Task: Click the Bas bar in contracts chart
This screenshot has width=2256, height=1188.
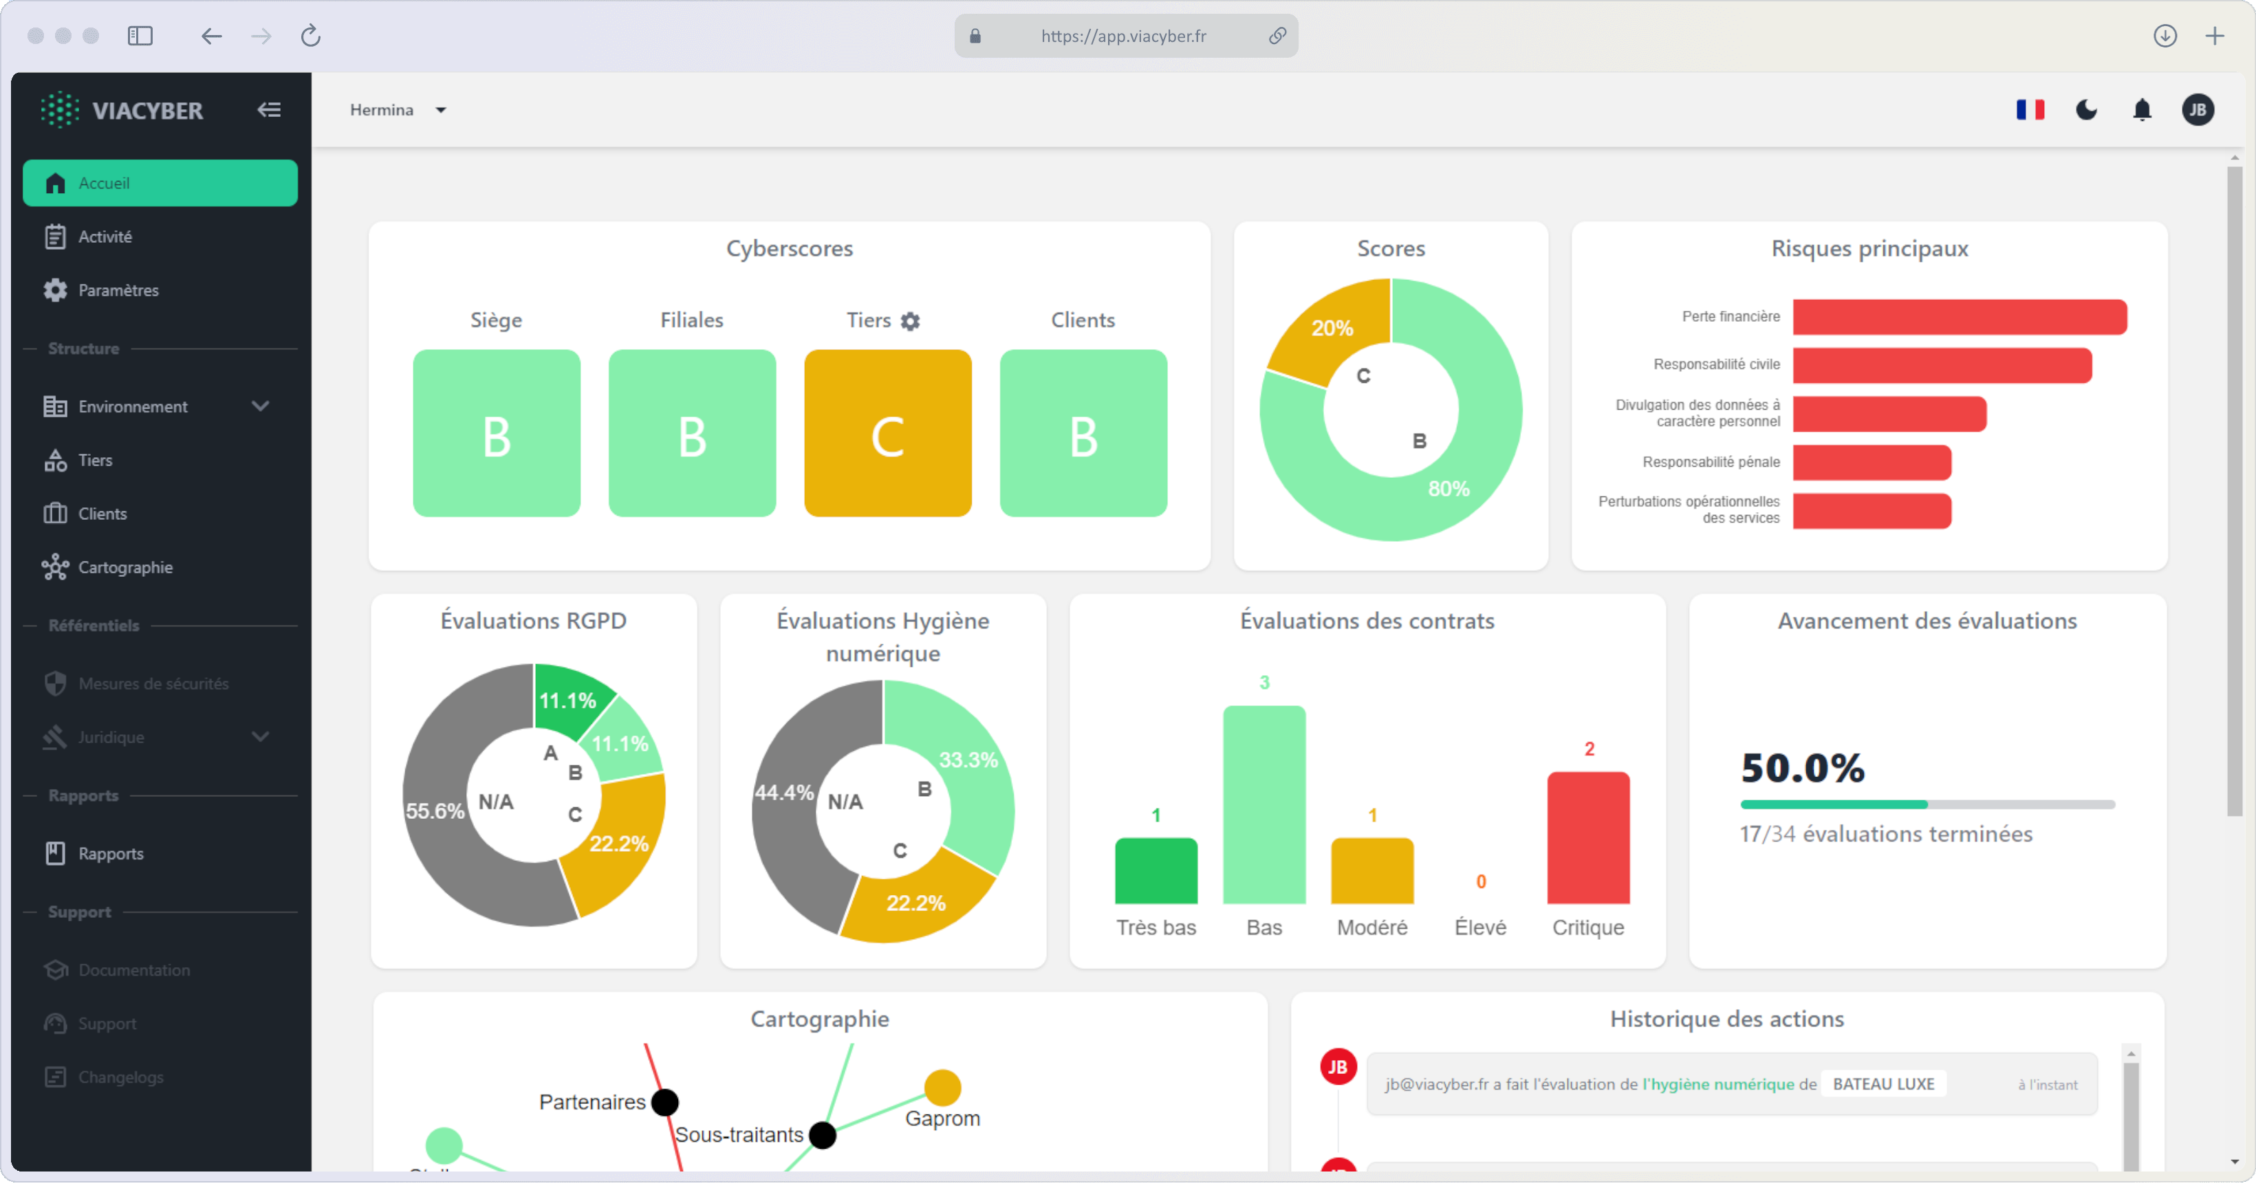Action: 1263,804
